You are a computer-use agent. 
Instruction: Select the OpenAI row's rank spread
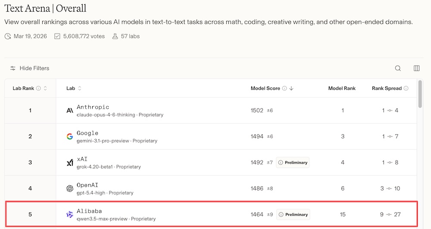[x=390, y=189]
